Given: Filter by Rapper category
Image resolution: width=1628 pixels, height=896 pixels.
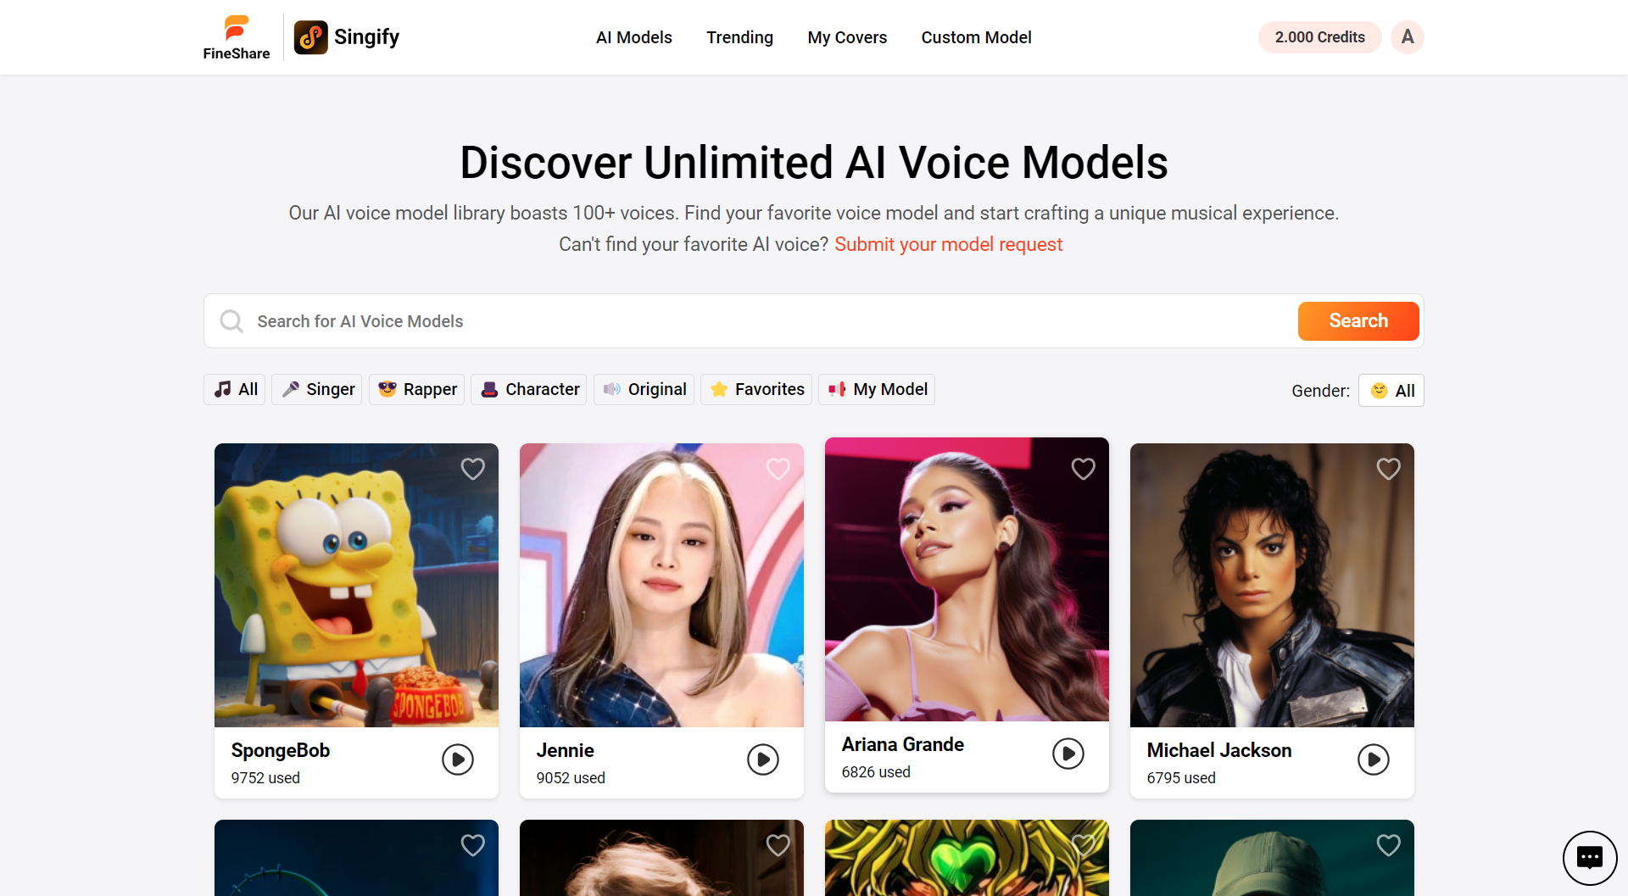Looking at the screenshot, I should click(417, 389).
